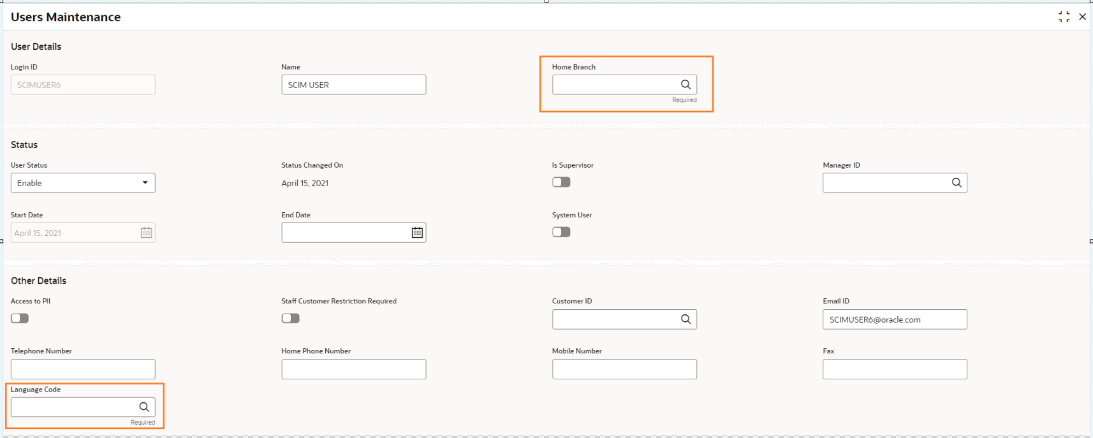This screenshot has width=1093, height=438.
Task: Click the Language Code search icon
Action: [144, 407]
